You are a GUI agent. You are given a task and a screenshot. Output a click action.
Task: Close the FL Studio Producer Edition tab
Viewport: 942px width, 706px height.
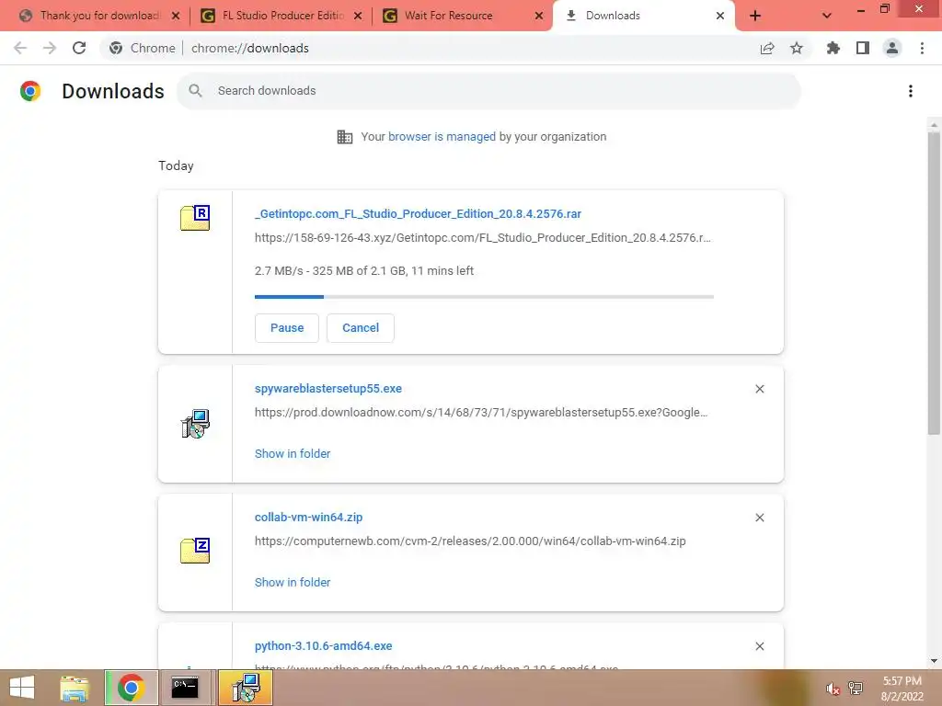click(x=358, y=16)
